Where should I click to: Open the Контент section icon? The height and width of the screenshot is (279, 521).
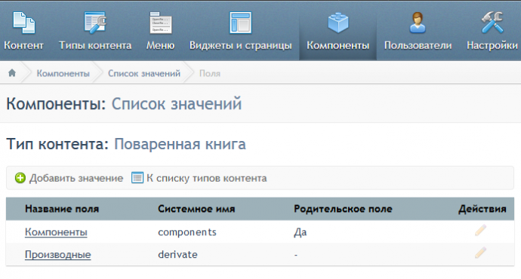pos(23,23)
